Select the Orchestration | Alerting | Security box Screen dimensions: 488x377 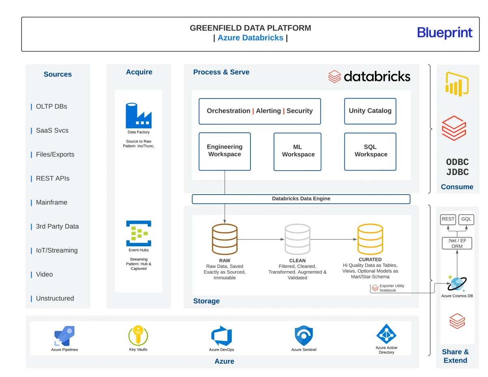260,111
